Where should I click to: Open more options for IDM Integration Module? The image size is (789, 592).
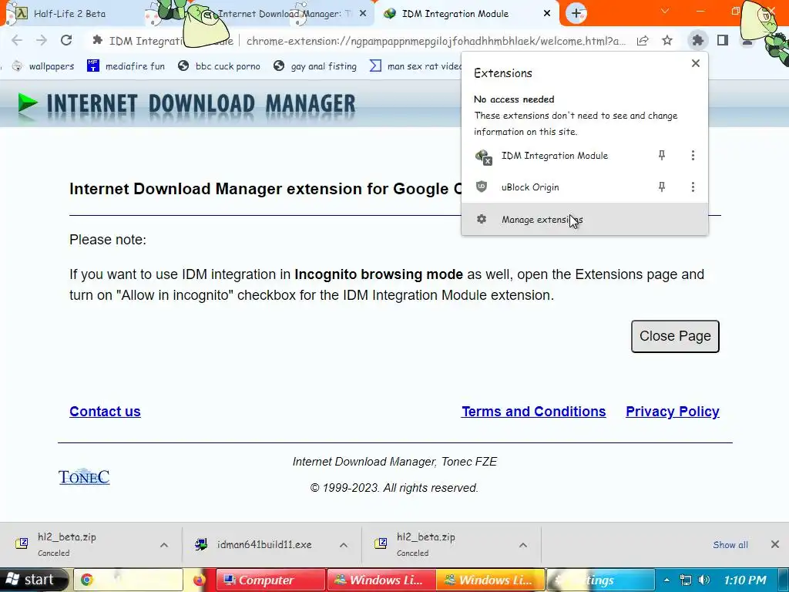coord(693,156)
